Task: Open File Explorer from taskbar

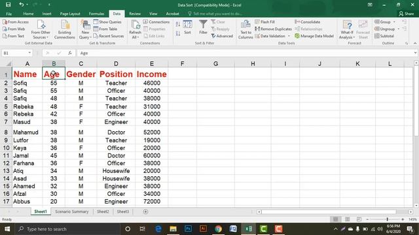Action: coord(173,229)
